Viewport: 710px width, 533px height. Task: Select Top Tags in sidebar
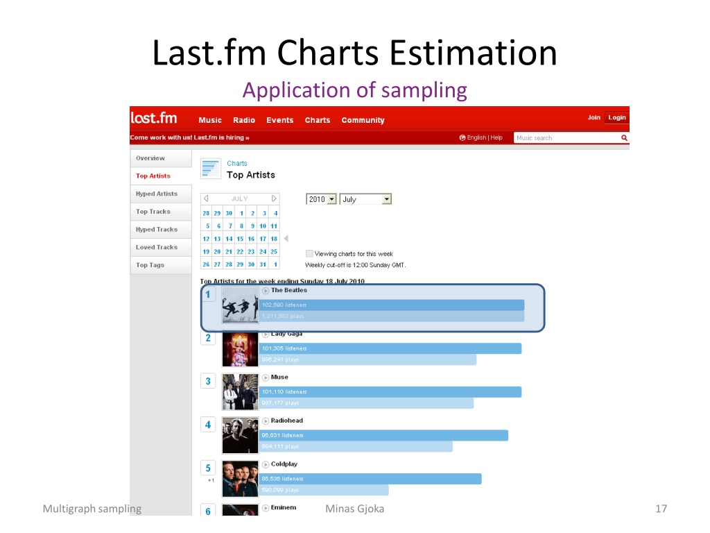pyautogui.click(x=161, y=265)
